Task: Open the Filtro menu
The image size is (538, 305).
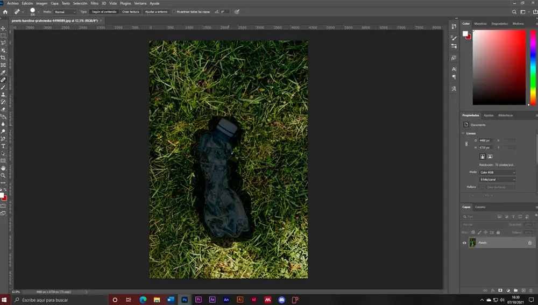Action: pos(94,3)
